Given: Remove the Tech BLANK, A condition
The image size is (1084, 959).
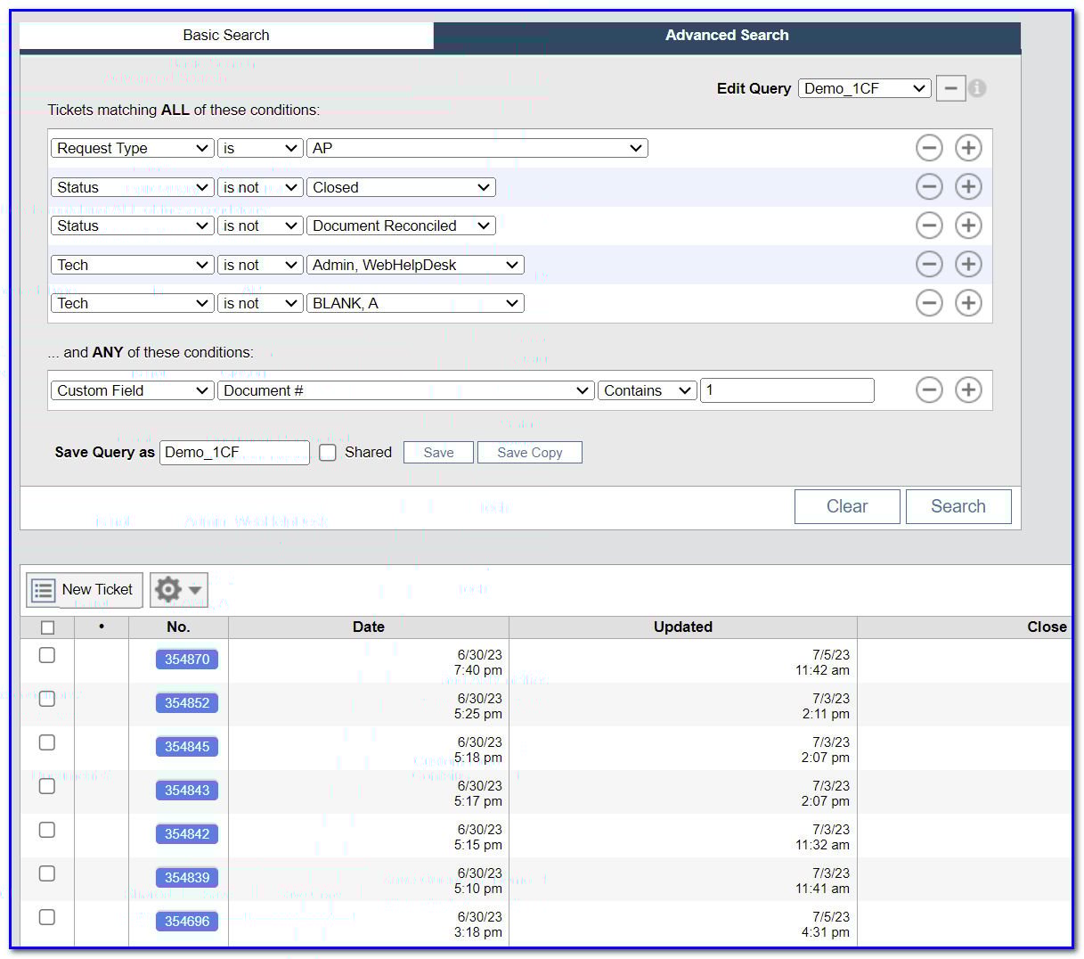Looking at the screenshot, I should [929, 303].
